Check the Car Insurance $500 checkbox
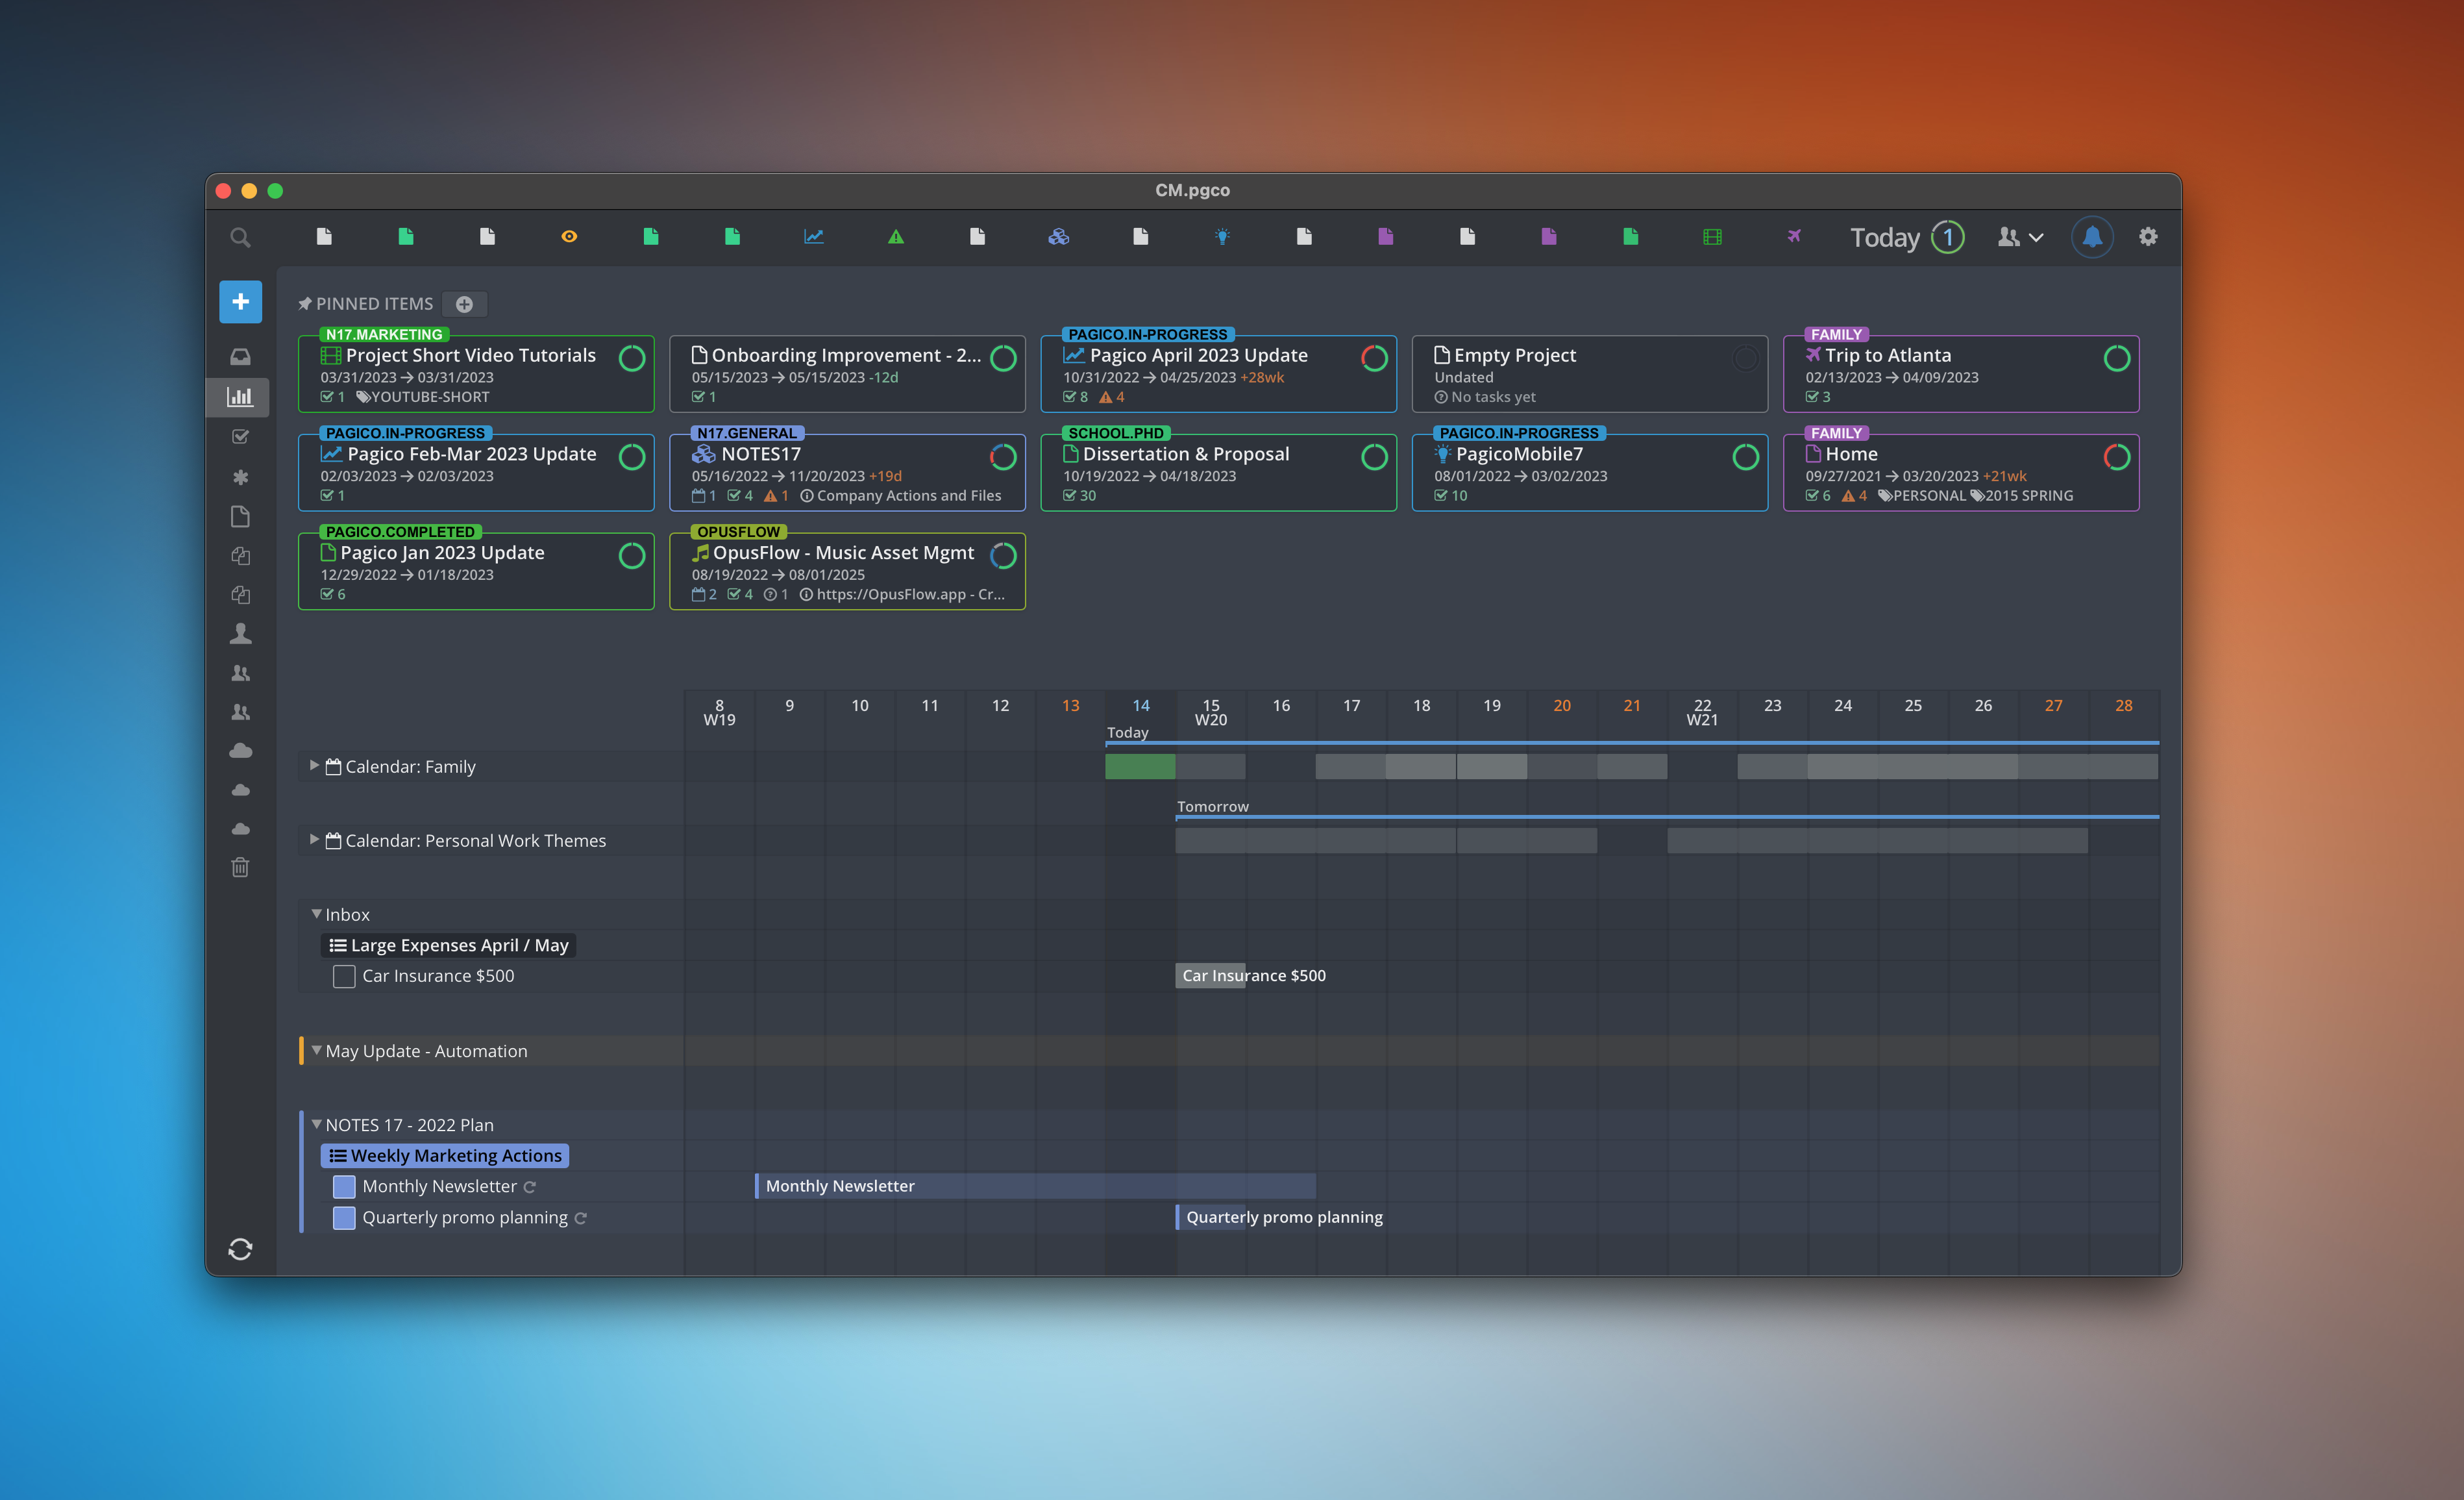 click(x=344, y=976)
